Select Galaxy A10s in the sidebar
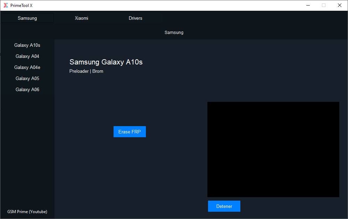This screenshot has width=348, height=219. pyautogui.click(x=27, y=45)
